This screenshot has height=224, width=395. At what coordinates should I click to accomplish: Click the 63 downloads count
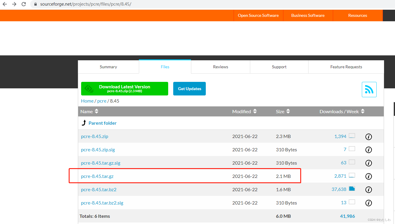tap(343, 163)
